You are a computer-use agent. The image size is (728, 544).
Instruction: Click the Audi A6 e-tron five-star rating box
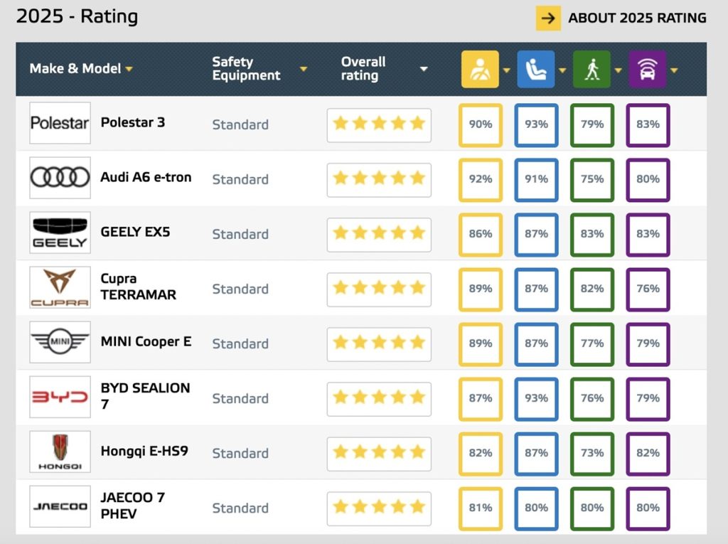point(379,179)
